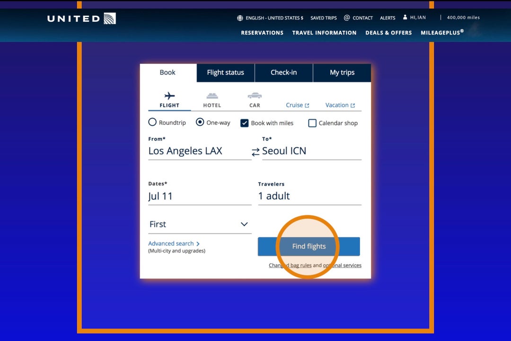Open the DEALS & OFFERS menu
The height and width of the screenshot is (341, 511).
tap(388, 33)
